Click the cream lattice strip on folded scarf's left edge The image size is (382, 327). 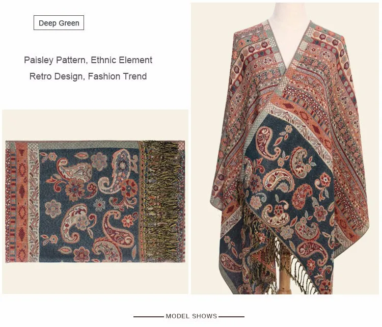coord(33,202)
